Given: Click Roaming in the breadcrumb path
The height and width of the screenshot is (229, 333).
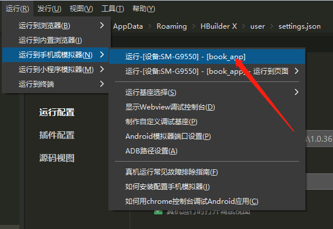Looking at the screenshot, I should coord(172,26).
